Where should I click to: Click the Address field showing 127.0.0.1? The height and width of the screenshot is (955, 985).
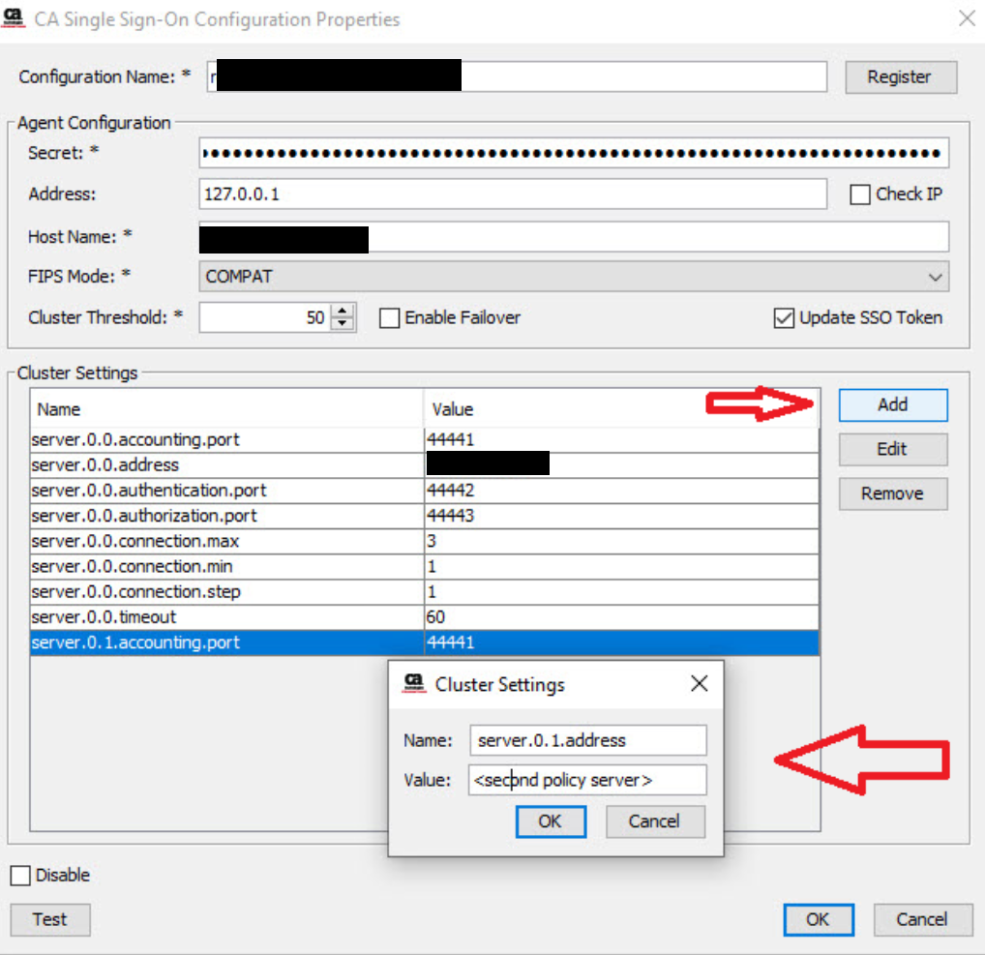pos(513,194)
